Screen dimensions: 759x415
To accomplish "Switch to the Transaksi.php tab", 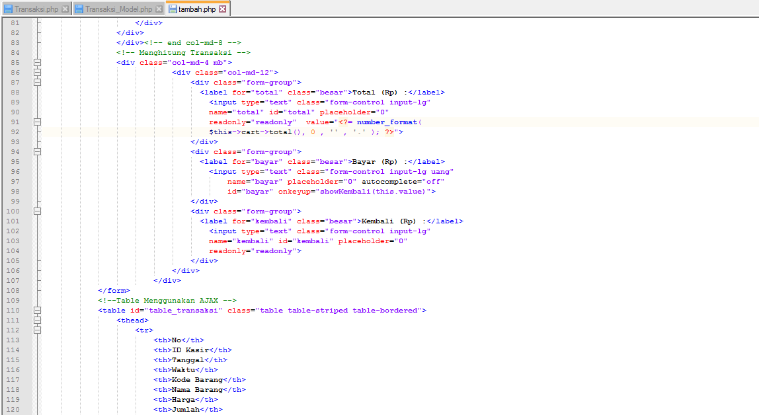I will (36, 9).
